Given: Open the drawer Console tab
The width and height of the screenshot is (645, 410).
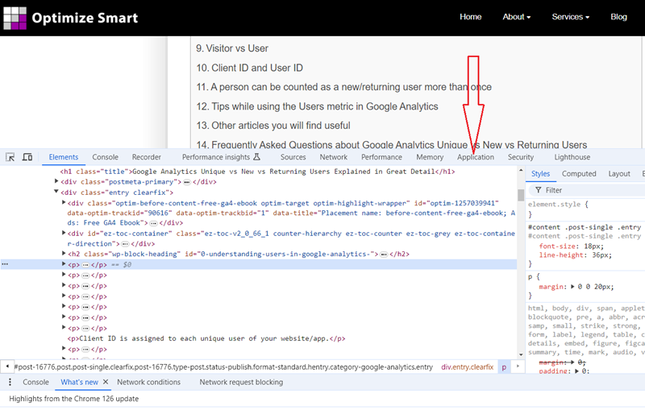Looking at the screenshot, I should [x=35, y=382].
